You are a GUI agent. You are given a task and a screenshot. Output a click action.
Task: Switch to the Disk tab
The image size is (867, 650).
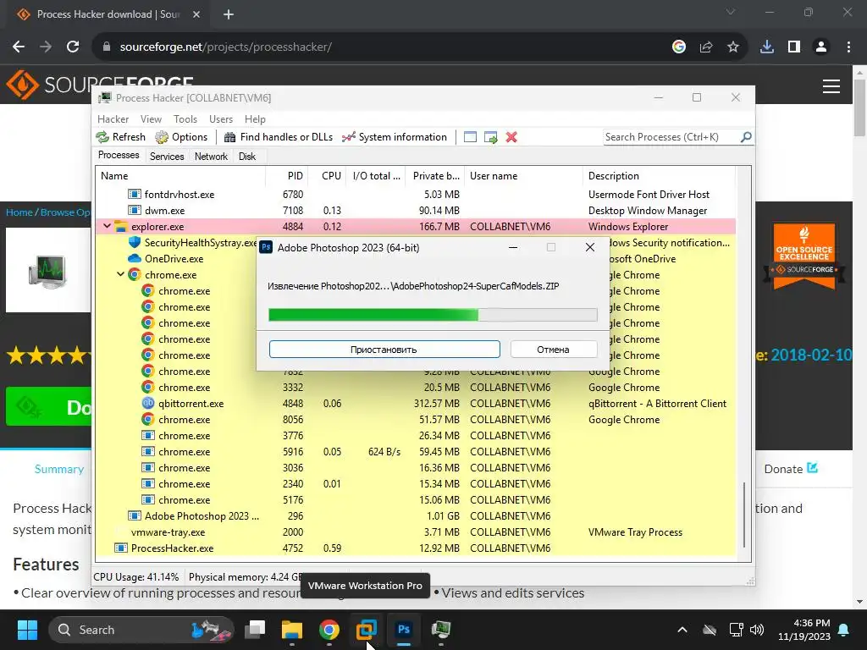247,157
